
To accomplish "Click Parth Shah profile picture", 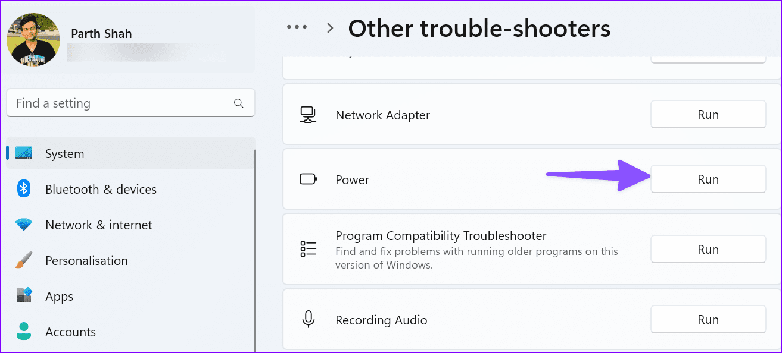I will pos(33,40).
